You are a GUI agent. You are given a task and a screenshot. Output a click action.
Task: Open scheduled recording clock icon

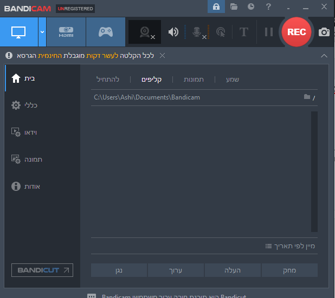point(251,6)
